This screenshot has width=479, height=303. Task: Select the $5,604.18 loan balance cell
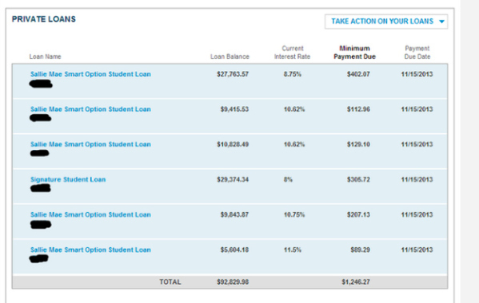(x=234, y=250)
